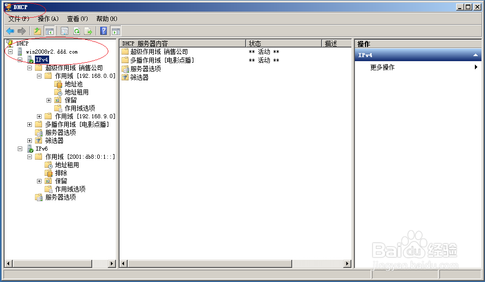The image size is (485, 282).
Task: Collapse 作用域 [192.168.0.0] tree node
Action: coord(39,76)
